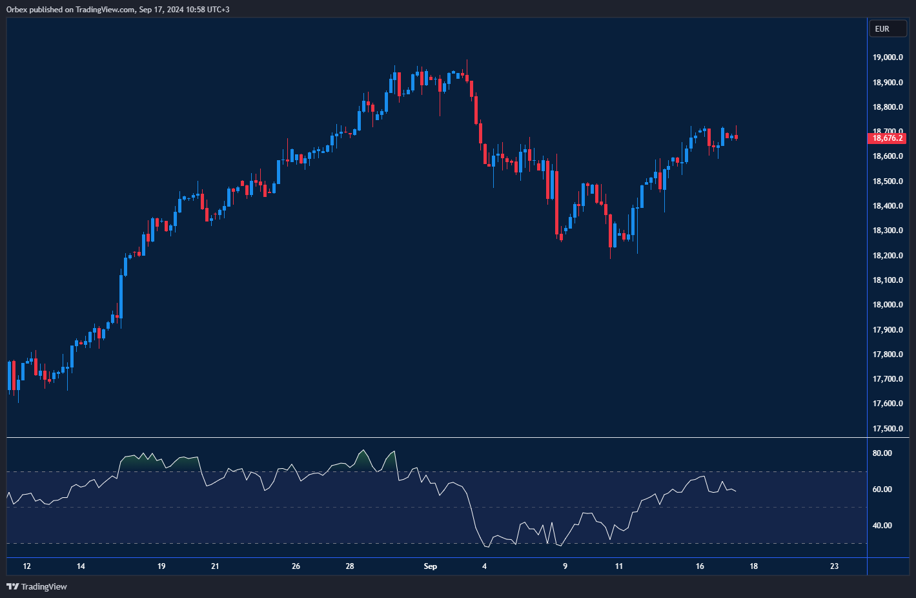Click the 23 date marker on time axis
The height and width of the screenshot is (598, 916).
[834, 566]
